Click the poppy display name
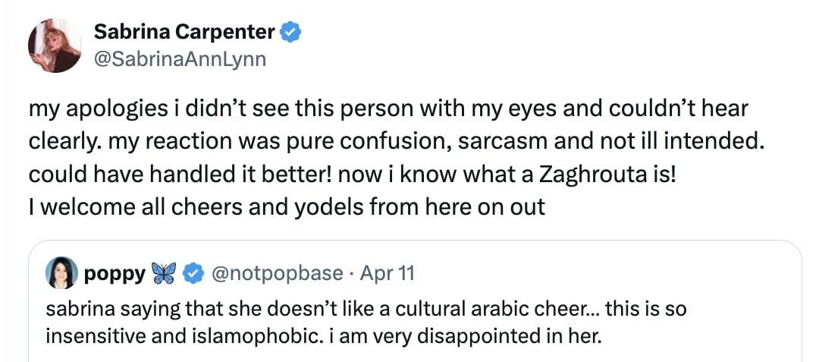This screenshot has height=362, width=819. click(x=115, y=273)
